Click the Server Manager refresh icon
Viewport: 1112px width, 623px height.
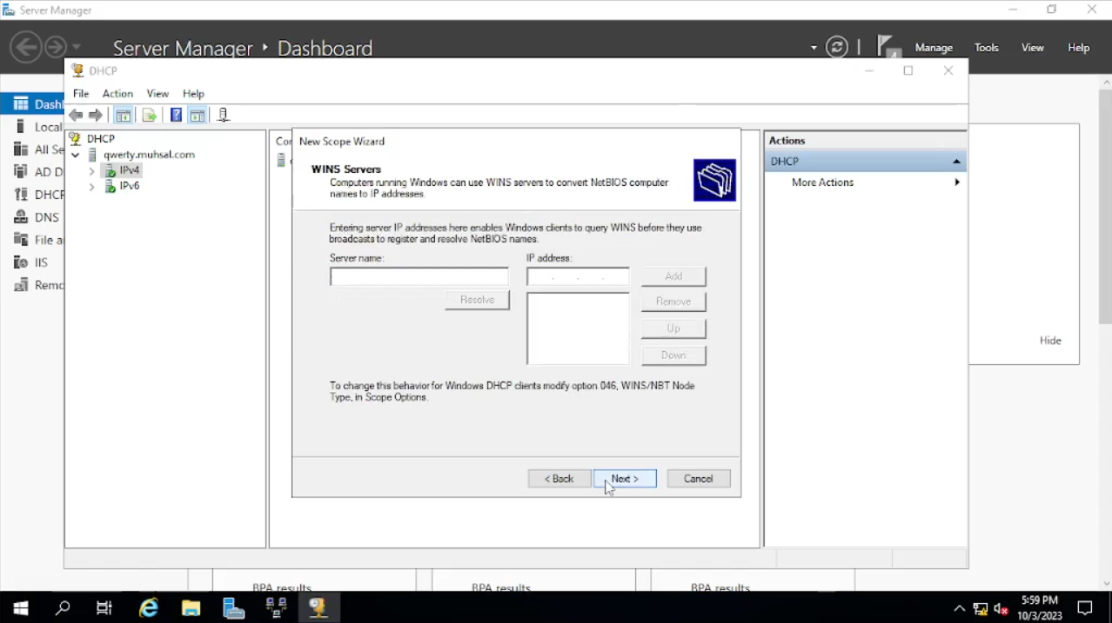point(837,48)
